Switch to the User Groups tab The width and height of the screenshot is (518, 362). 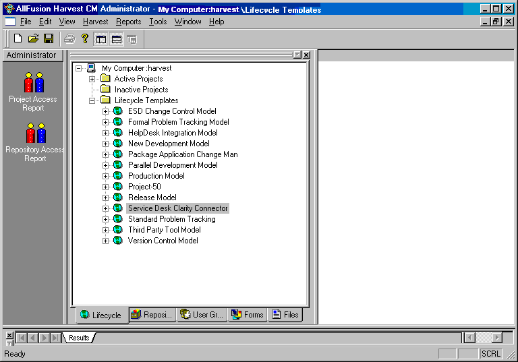202,315
